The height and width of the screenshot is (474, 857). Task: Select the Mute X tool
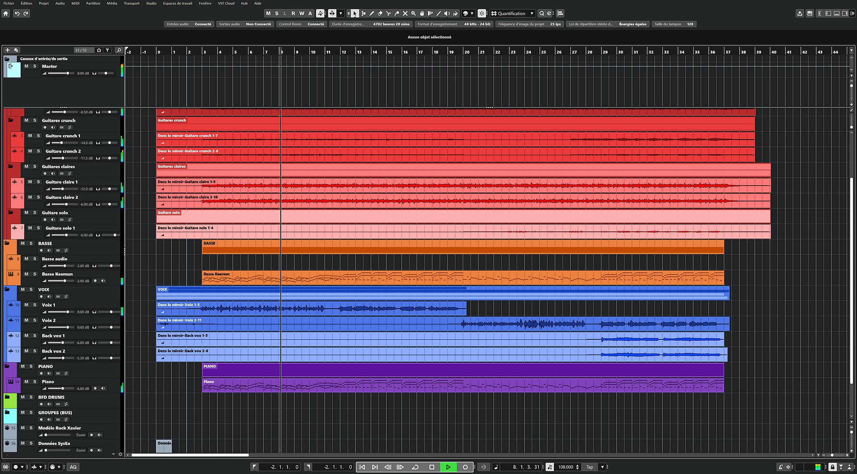pyautogui.click(x=405, y=13)
